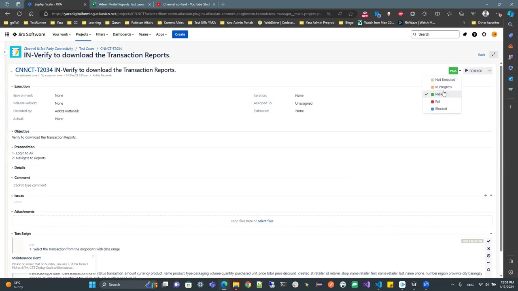Open the test case more-actions ellipsis menu
The image size is (518, 291).
pos(489,71)
